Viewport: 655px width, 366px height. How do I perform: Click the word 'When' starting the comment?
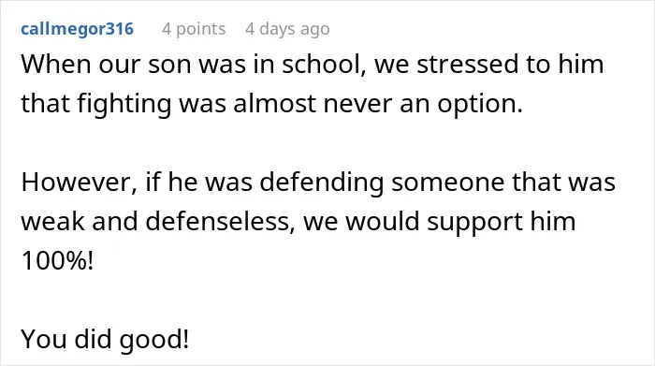[x=56, y=65]
